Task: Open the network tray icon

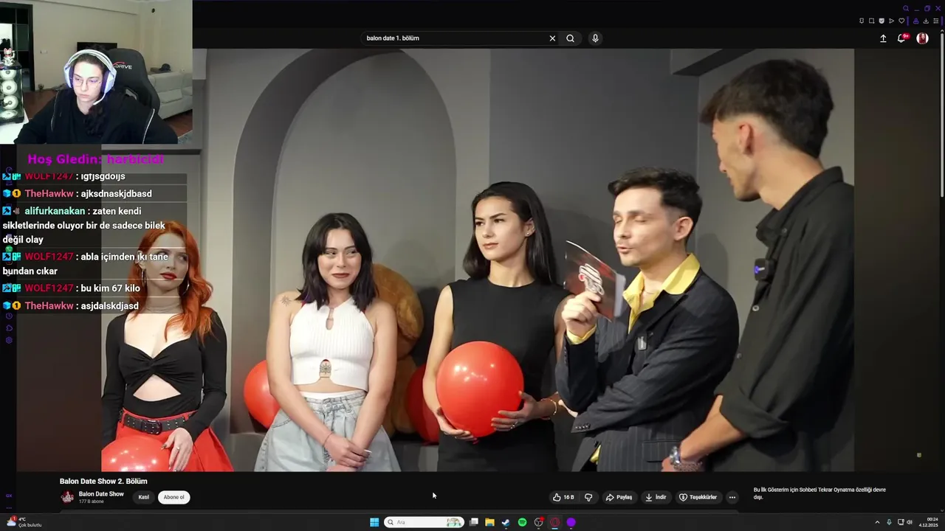Action: 901,522
